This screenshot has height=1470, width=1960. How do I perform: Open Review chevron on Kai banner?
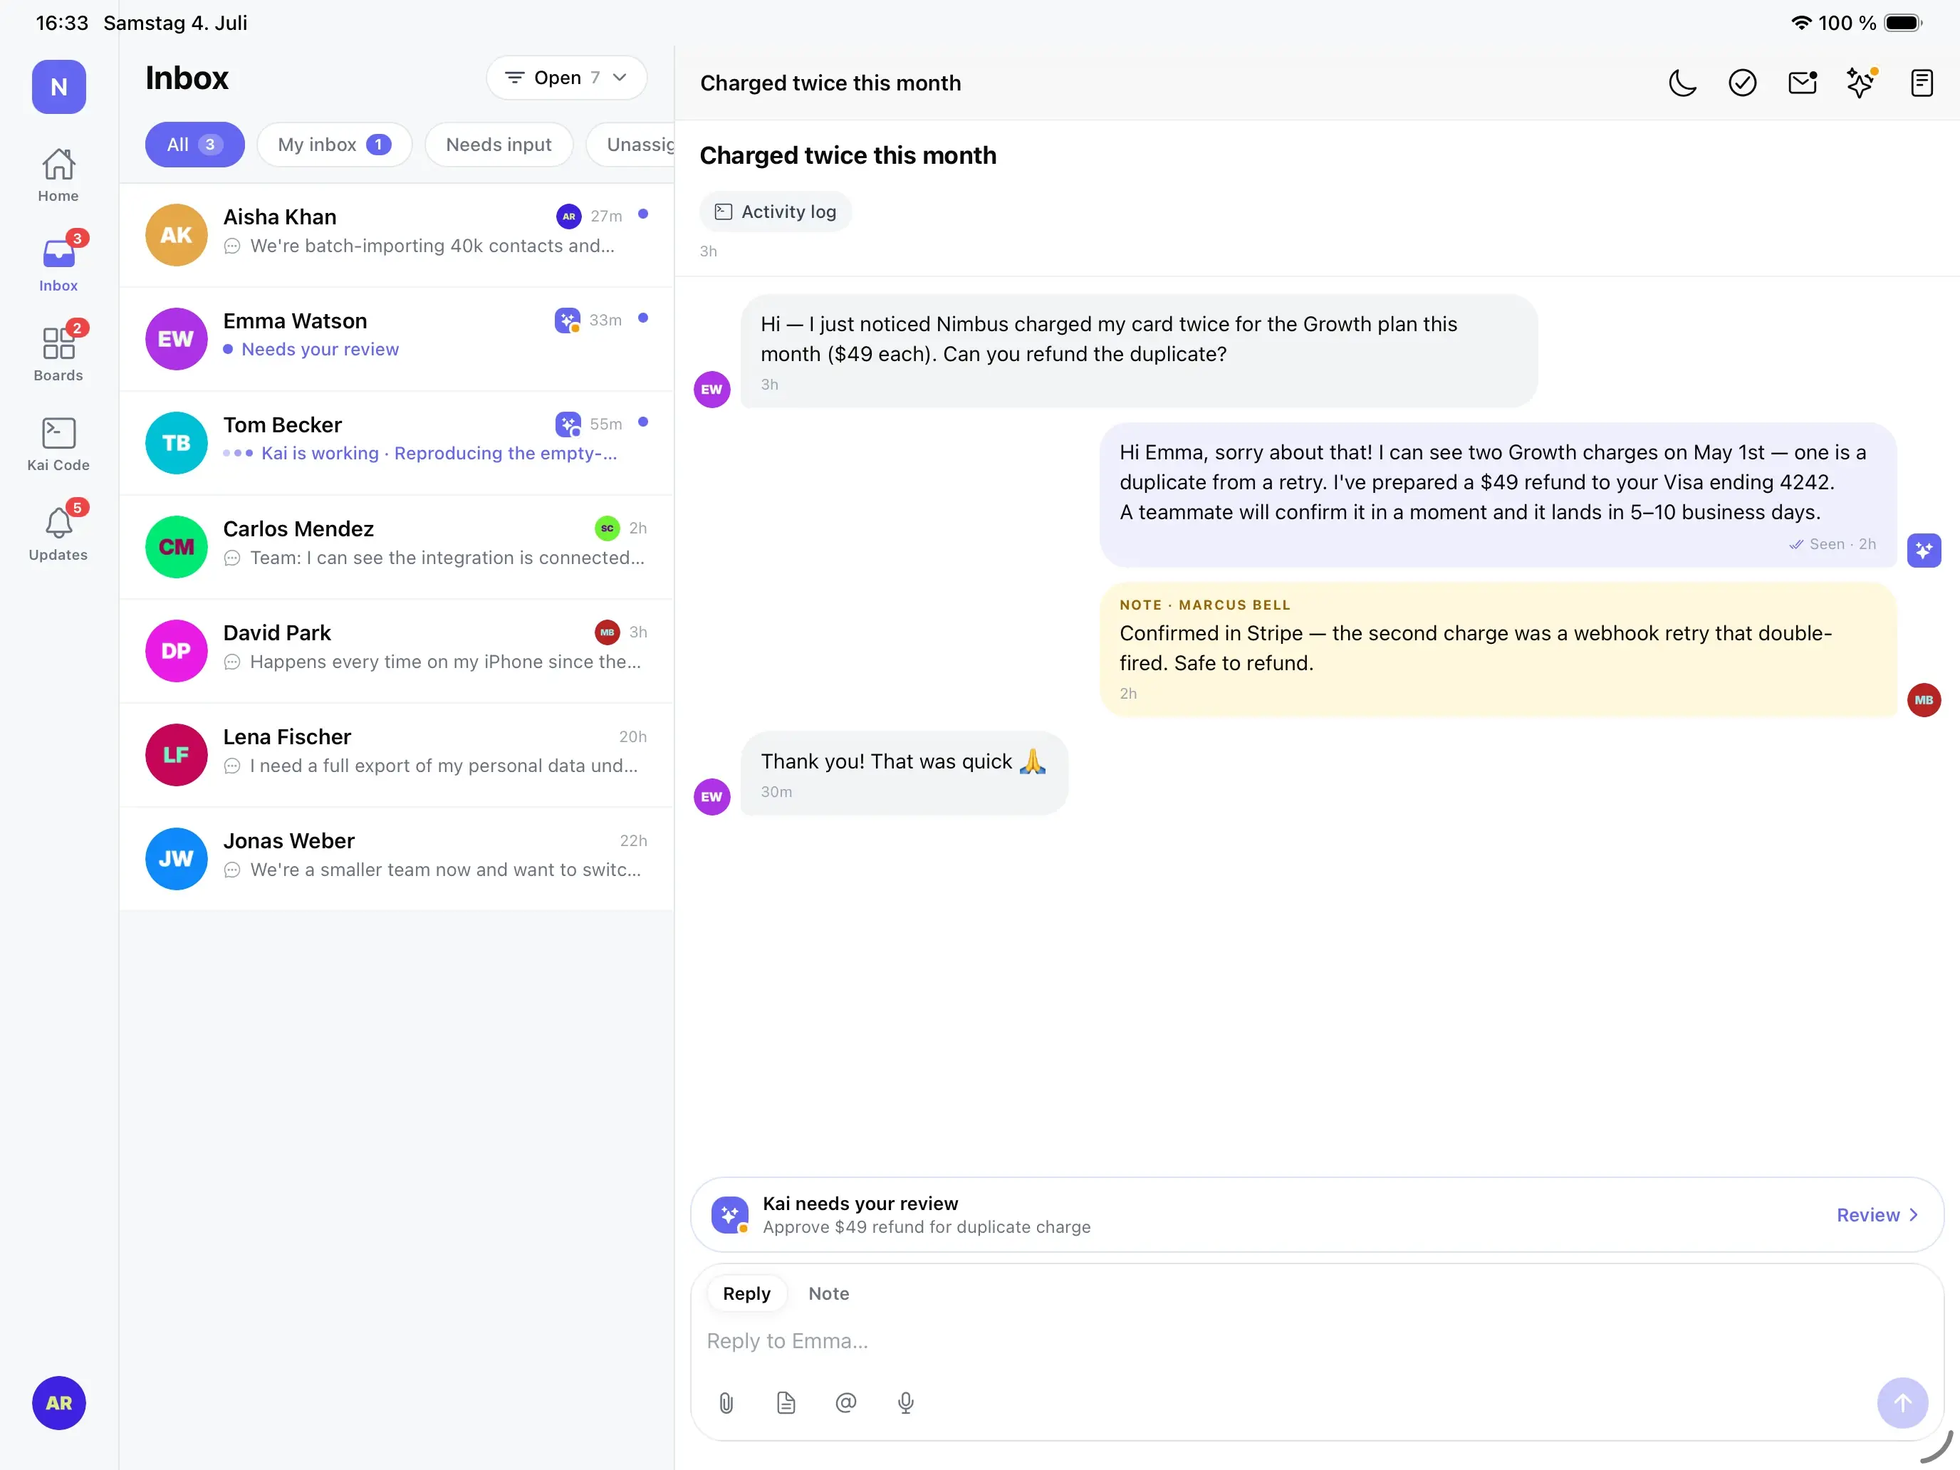pyautogui.click(x=1877, y=1215)
